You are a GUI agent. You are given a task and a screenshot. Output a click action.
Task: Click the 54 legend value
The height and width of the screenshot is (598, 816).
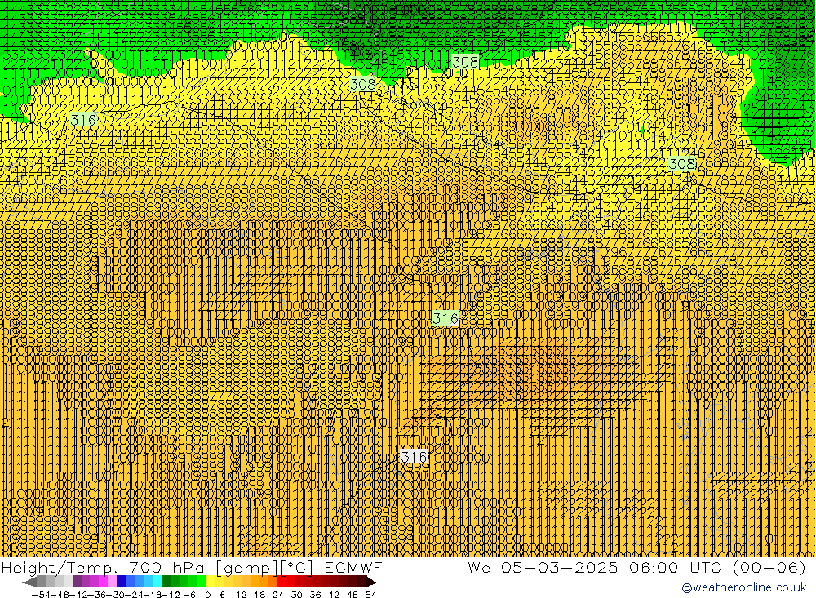point(370,595)
